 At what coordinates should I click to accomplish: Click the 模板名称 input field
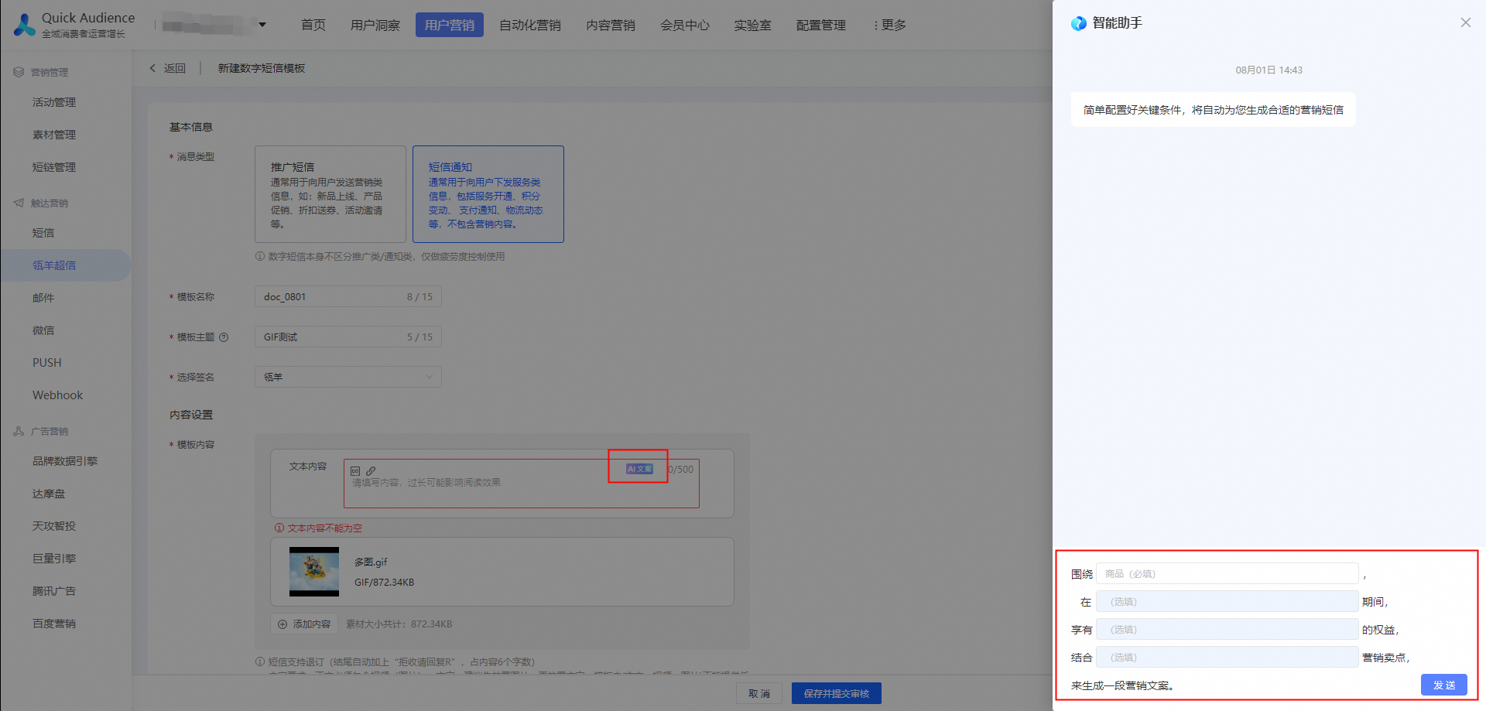[348, 296]
